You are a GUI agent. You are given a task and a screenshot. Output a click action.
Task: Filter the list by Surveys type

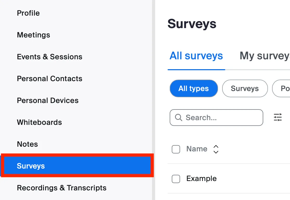245,88
